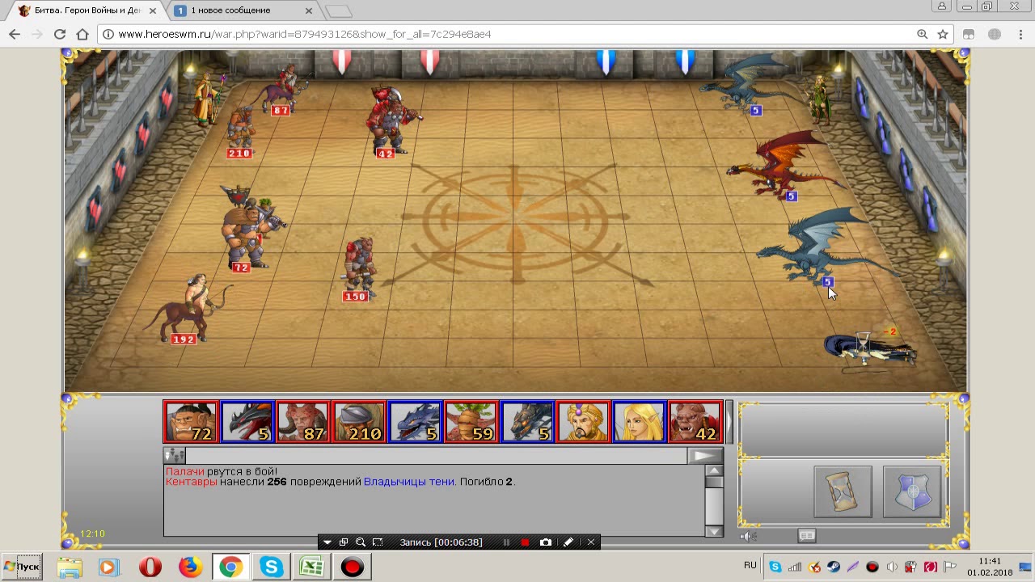The width and height of the screenshot is (1035, 582).
Task: Click the Wait hourglass action button
Action: point(843,491)
